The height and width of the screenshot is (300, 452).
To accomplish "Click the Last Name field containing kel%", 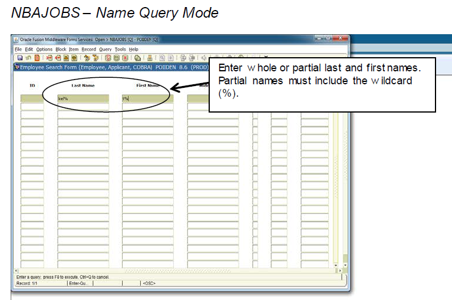I will [x=83, y=98].
